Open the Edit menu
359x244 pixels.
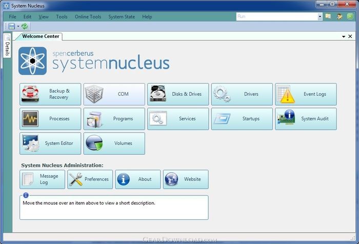pos(27,17)
